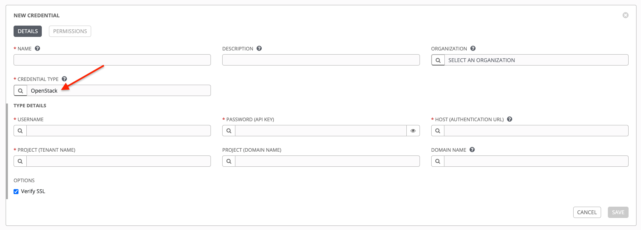The height and width of the screenshot is (230, 641).
Task: Close the New Credential dialog
Action: click(x=626, y=15)
